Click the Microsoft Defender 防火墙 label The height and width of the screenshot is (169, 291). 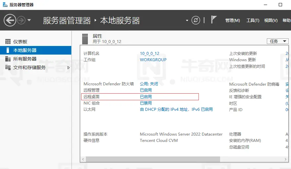coord(109,84)
